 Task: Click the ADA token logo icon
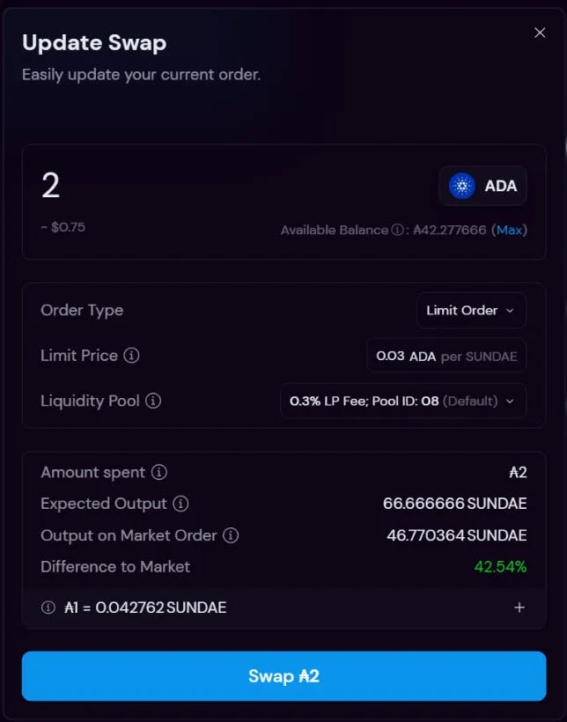click(x=461, y=186)
